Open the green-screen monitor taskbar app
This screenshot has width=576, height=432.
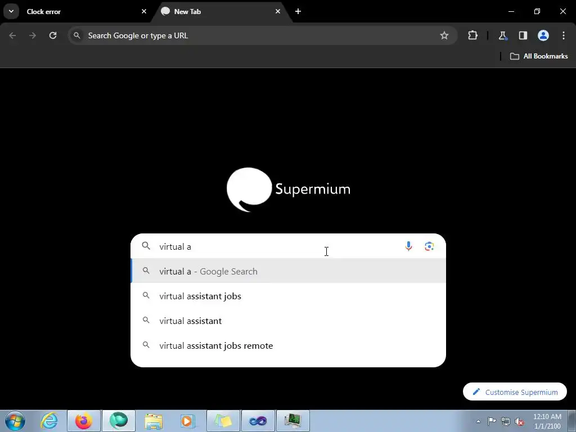point(292,421)
